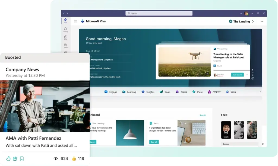
Task: Share the AMA with Patti Fernandez post
Action: [x=15, y=159]
